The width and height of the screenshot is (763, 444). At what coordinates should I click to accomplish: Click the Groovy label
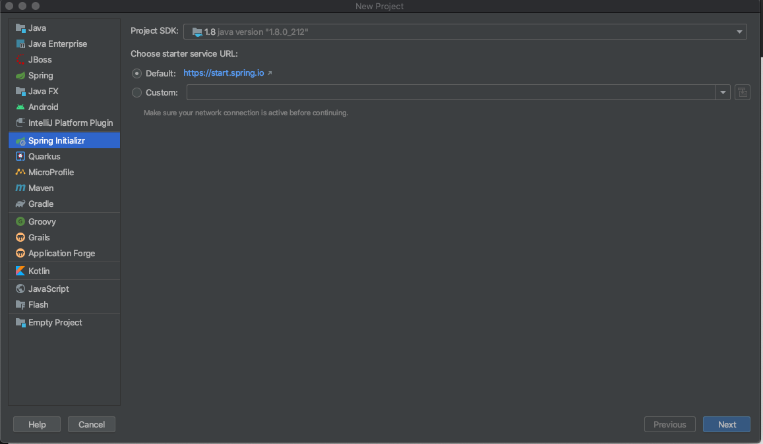[42, 222]
